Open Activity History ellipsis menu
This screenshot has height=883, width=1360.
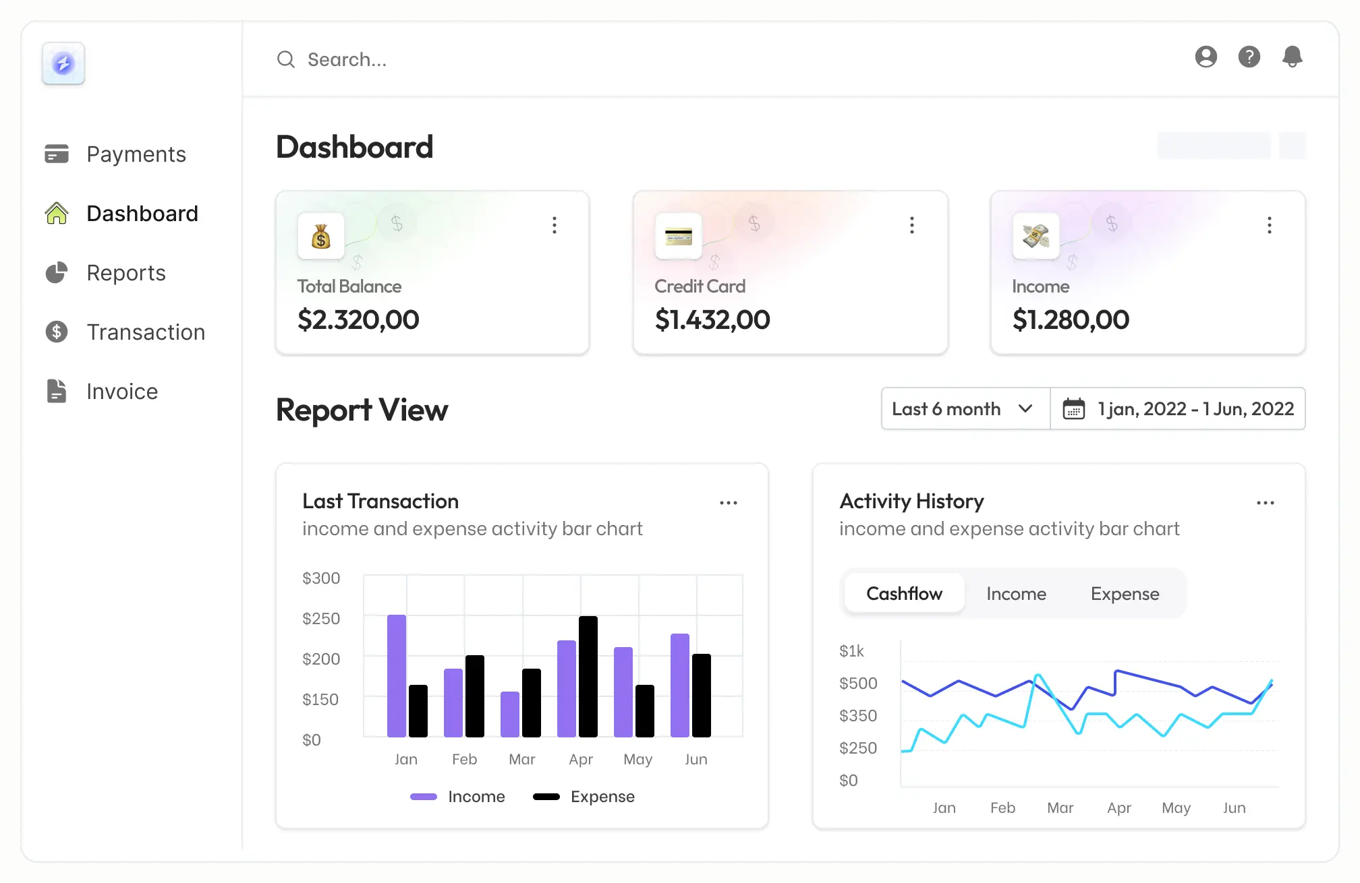coord(1265,503)
